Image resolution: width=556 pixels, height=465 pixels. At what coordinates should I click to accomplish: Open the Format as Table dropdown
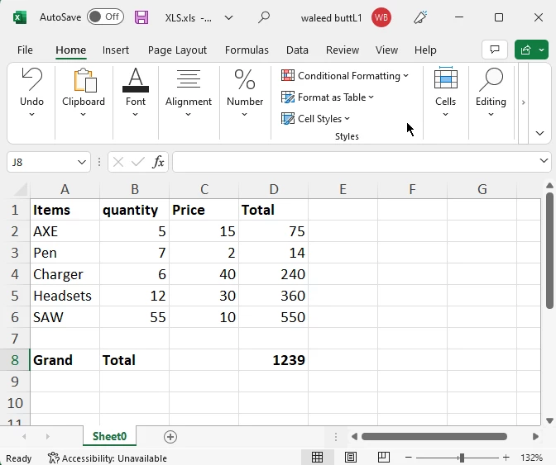point(328,97)
